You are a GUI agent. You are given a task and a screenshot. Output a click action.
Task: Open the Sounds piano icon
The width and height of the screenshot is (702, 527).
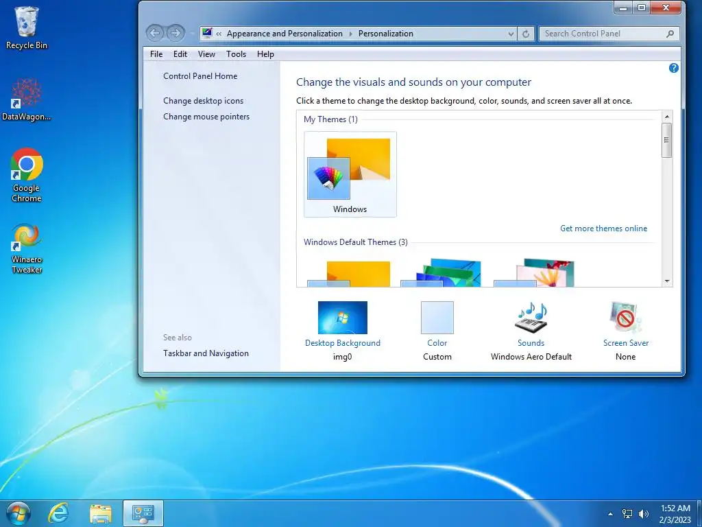tap(531, 317)
